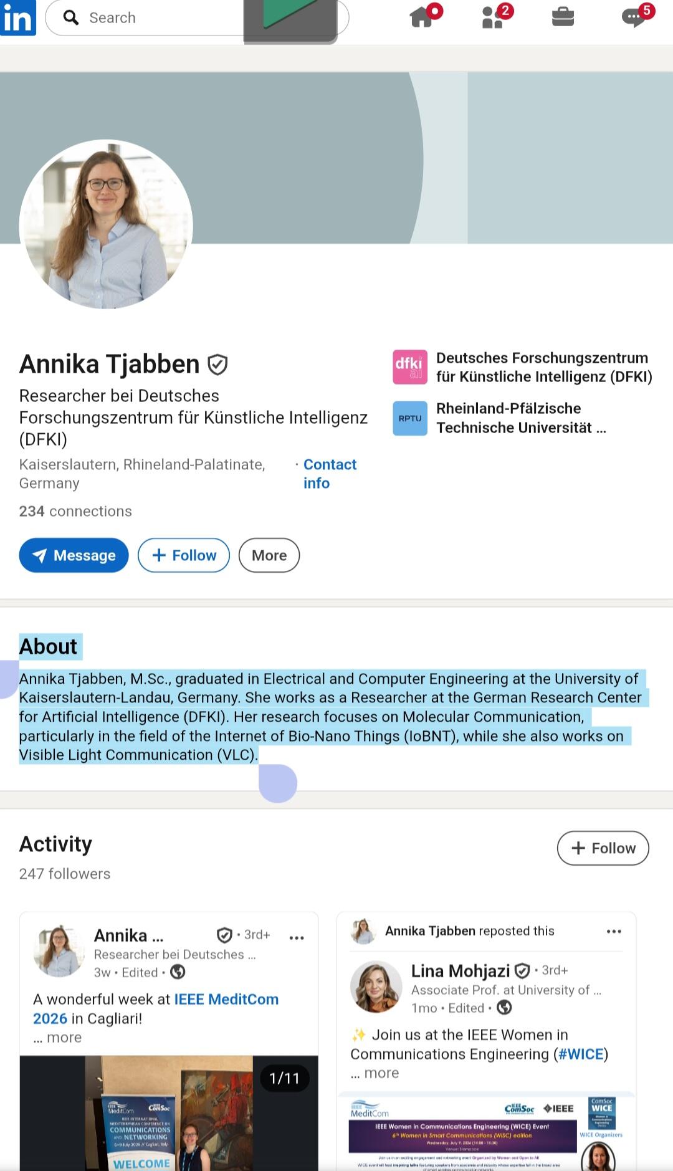Open the three-dot menu on Annika's post
Screen dimensions: 673x1171
point(297,937)
